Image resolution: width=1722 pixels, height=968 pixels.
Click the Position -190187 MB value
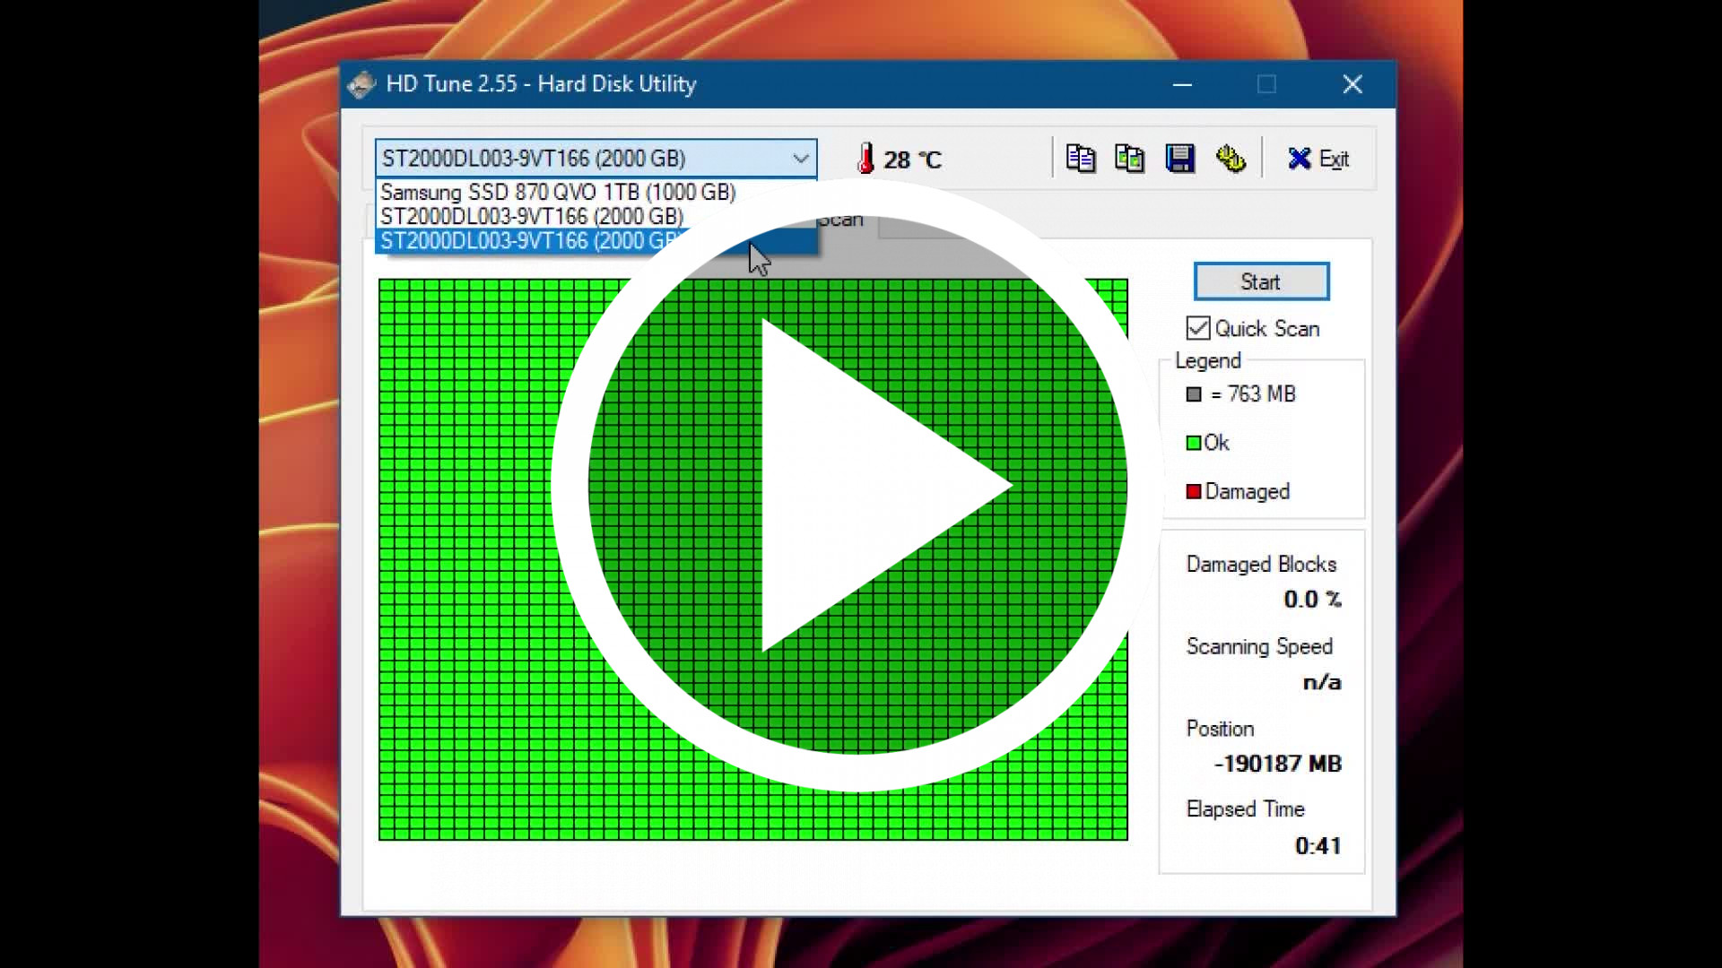click(1278, 764)
